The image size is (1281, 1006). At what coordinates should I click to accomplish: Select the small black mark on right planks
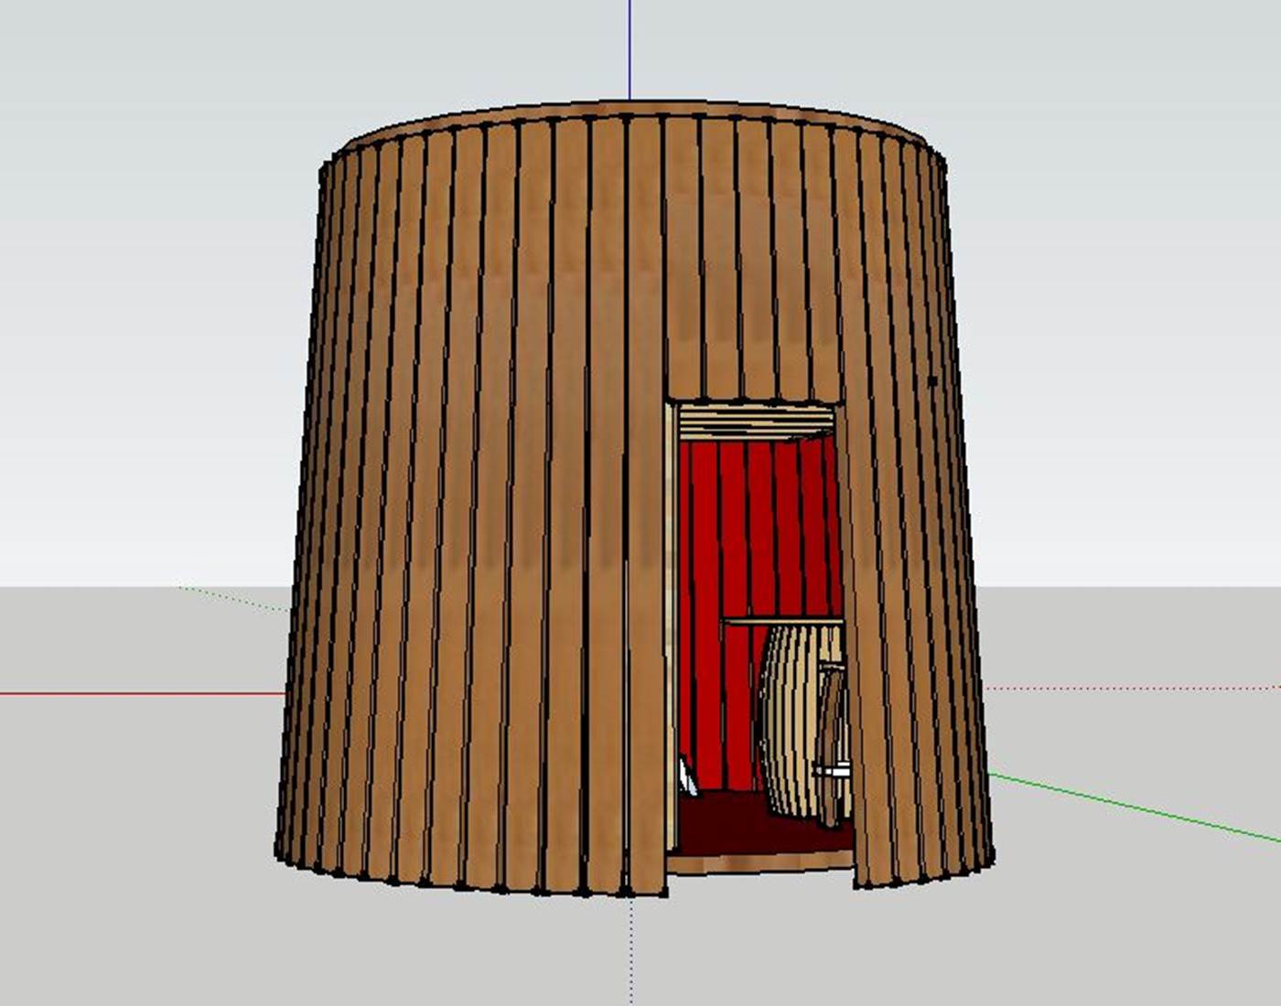[932, 380]
